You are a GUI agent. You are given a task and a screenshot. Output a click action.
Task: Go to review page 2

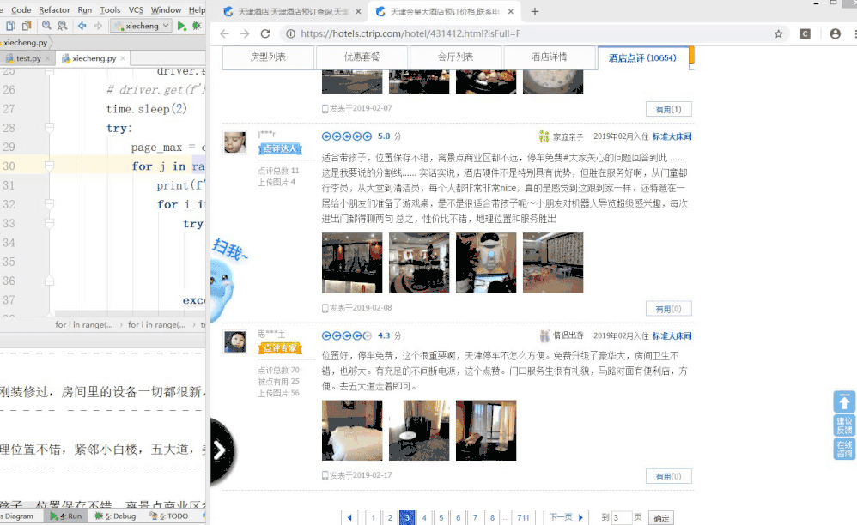coord(390,517)
